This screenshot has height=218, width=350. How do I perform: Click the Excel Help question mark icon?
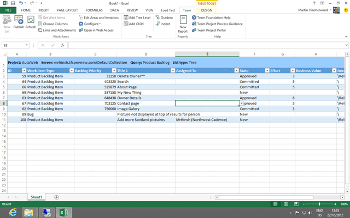[314, 3]
